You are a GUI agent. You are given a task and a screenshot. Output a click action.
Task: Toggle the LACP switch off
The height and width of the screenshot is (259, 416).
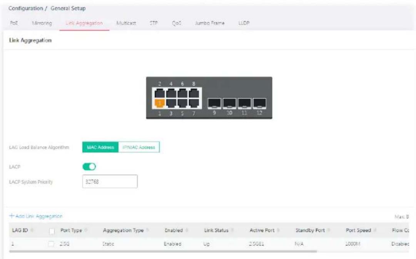pyautogui.click(x=89, y=167)
